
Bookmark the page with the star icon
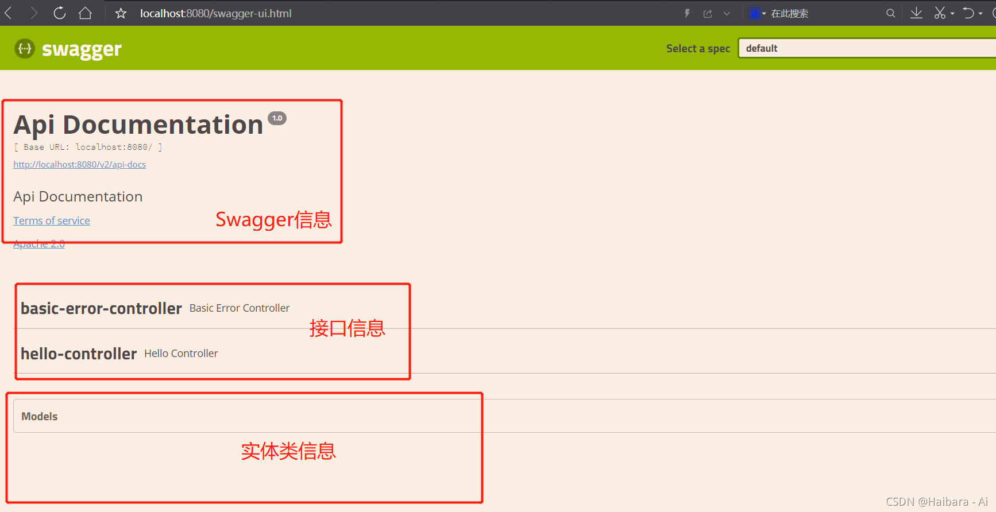[121, 13]
